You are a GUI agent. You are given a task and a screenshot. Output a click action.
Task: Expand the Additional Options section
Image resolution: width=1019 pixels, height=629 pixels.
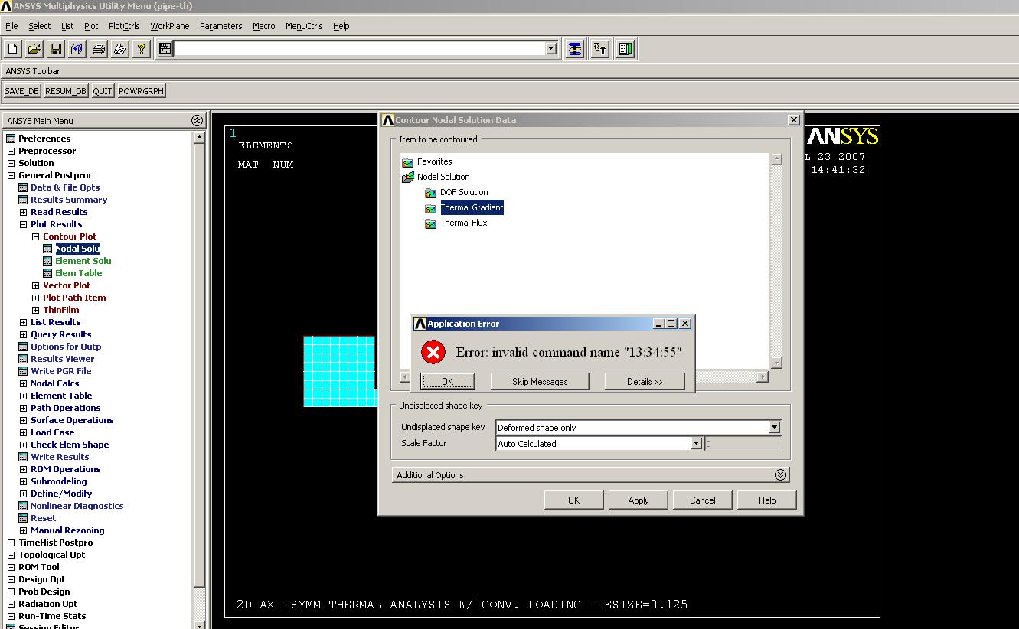pyautogui.click(x=780, y=474)
